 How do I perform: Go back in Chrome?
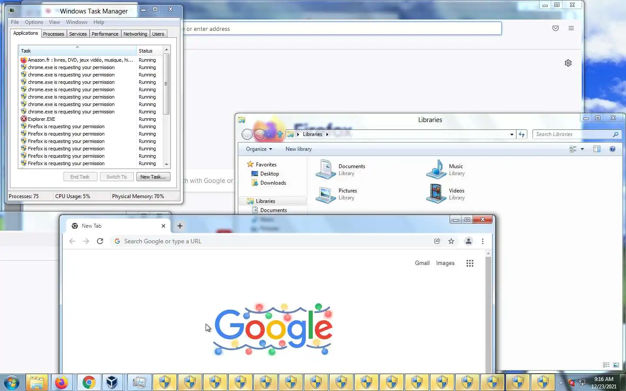point(72,241)
